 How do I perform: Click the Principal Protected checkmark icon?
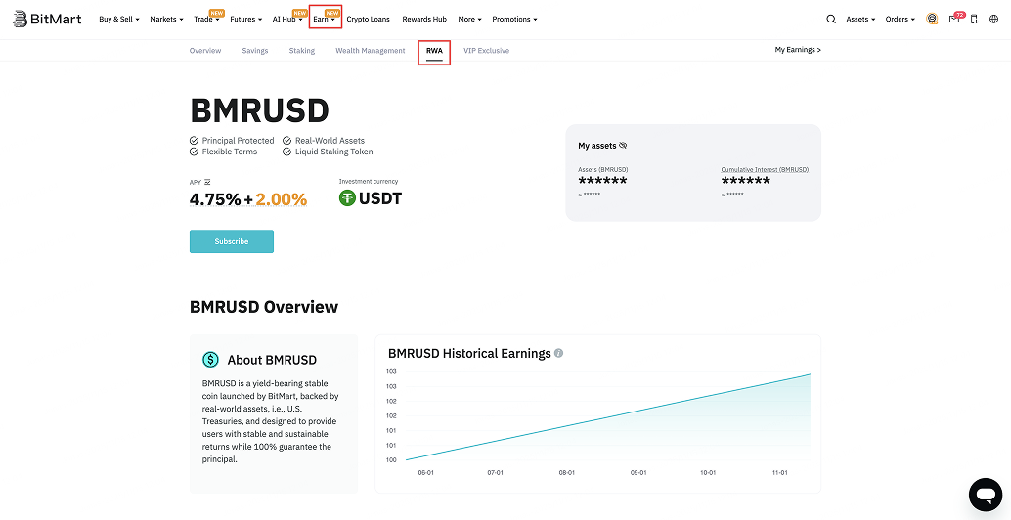tap(194, 141)
